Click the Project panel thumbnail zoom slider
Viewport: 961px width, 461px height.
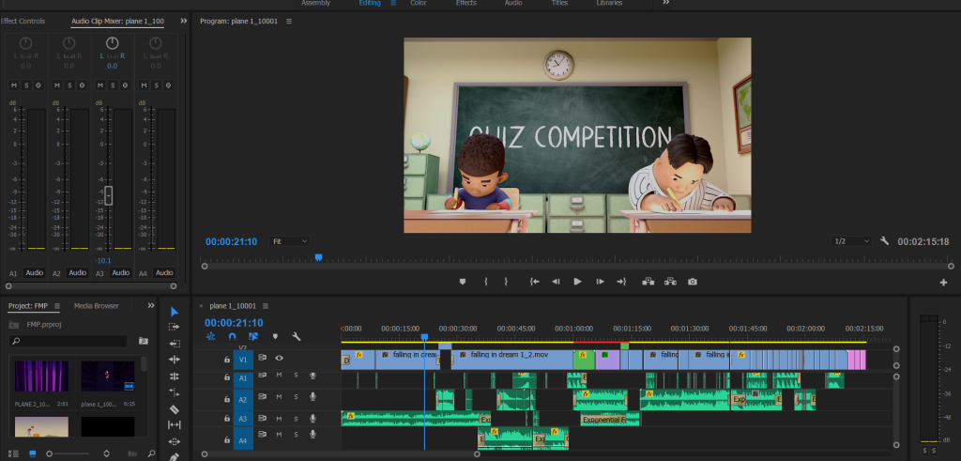49,453
